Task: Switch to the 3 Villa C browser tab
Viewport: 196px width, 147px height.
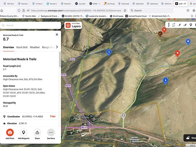Action: 38,4
